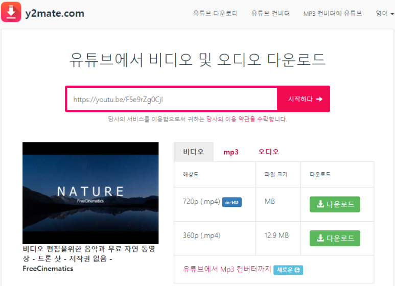
Task: Click the YouTube URL input field
Action: click(x=172, y=99)
